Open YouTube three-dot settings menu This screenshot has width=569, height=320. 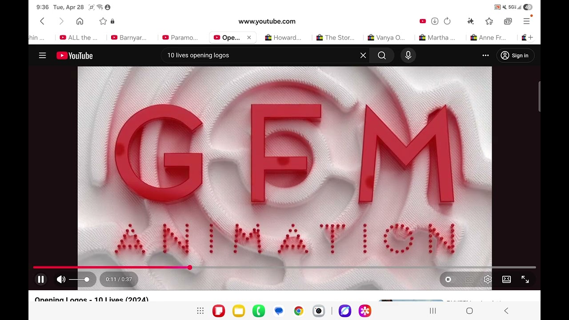[485, 56]
